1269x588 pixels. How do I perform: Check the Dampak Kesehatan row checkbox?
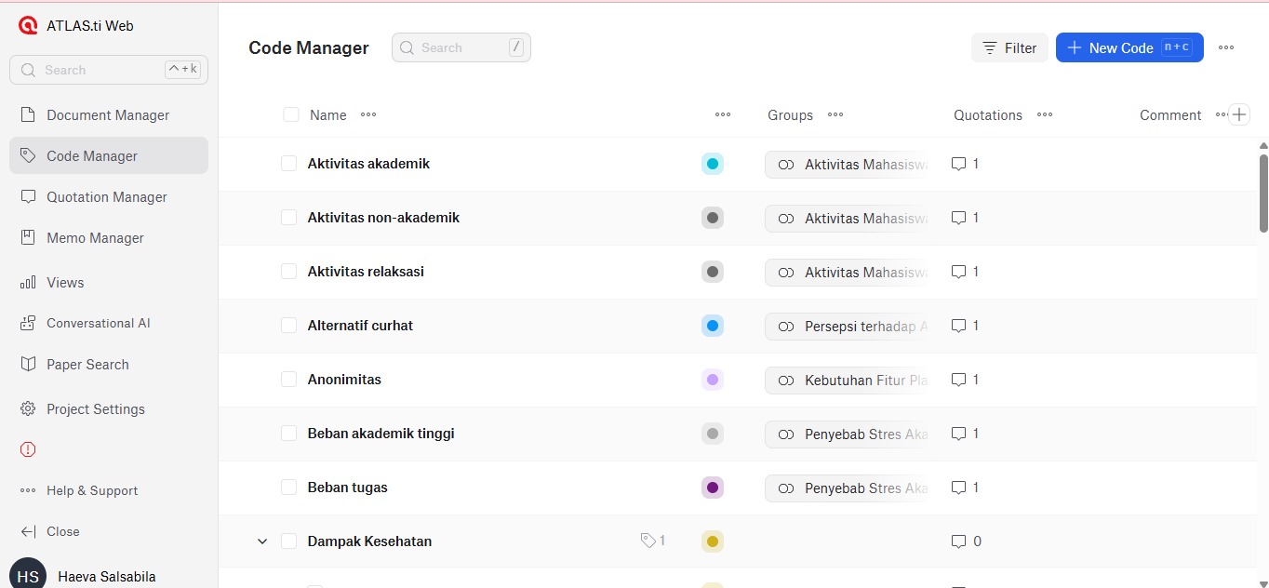pyautogui.click(x=288, y=541)
